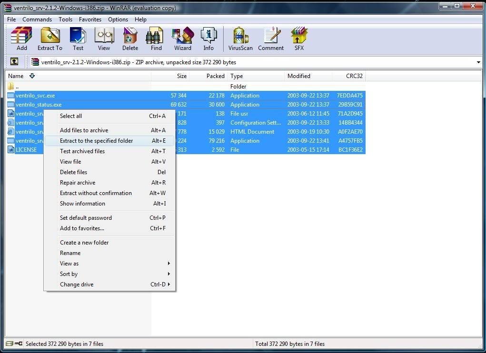486x353 pixels.
Task: Click 'Selected 372 290 bytes in 7 files' status
Action: pos(64,343)
